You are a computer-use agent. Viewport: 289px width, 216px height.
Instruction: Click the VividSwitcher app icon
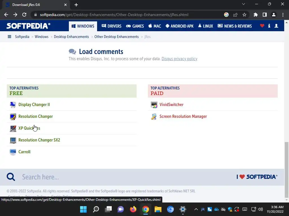point(154,105)
